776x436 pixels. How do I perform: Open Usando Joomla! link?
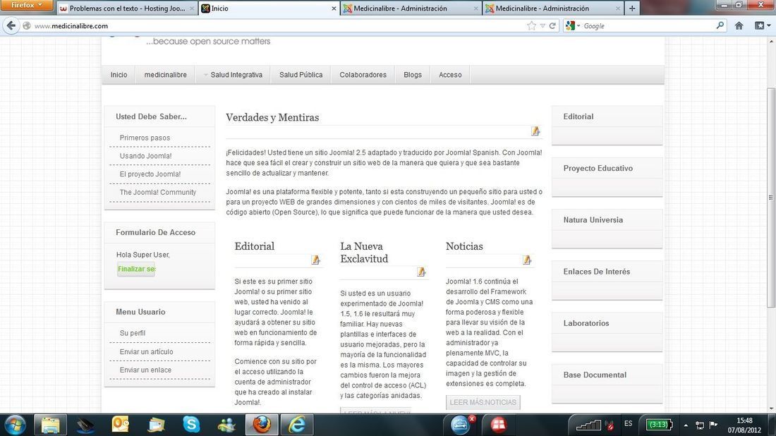click(x=145, y=156)
